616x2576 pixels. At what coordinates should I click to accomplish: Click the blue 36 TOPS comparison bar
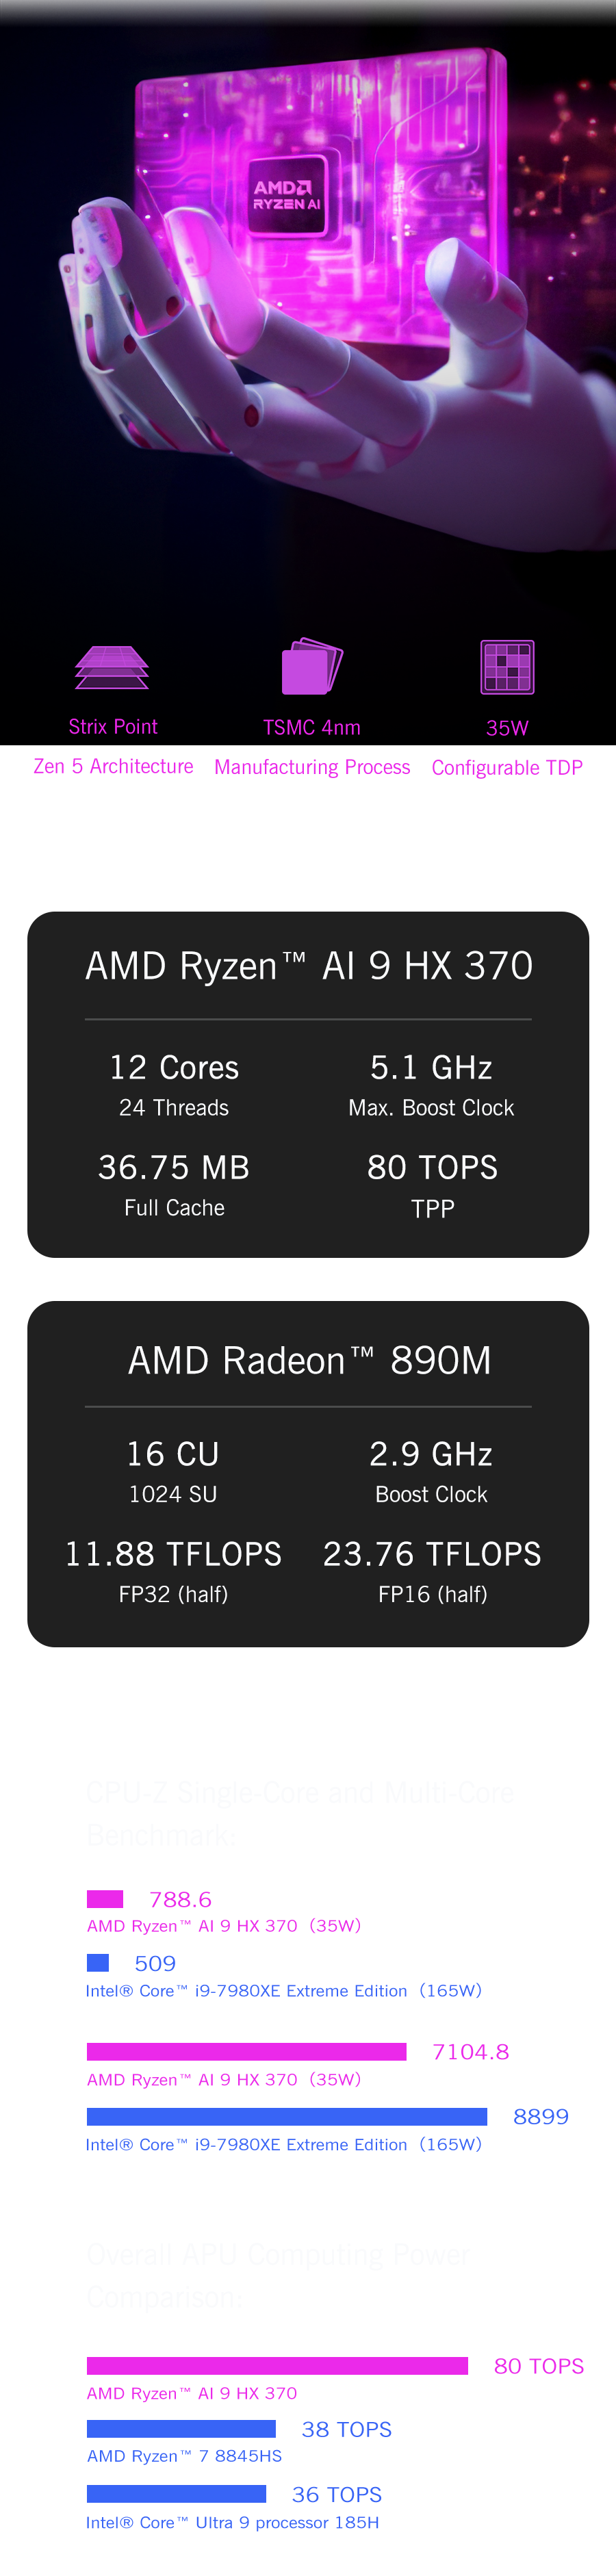(176, 2494)
